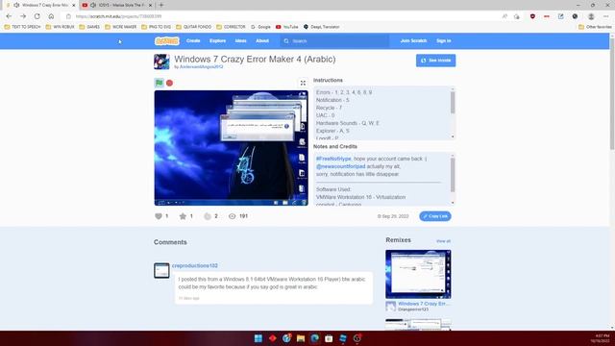
Task: Click the browser home button
Action: pyautogui.click(x=51, y=16)
